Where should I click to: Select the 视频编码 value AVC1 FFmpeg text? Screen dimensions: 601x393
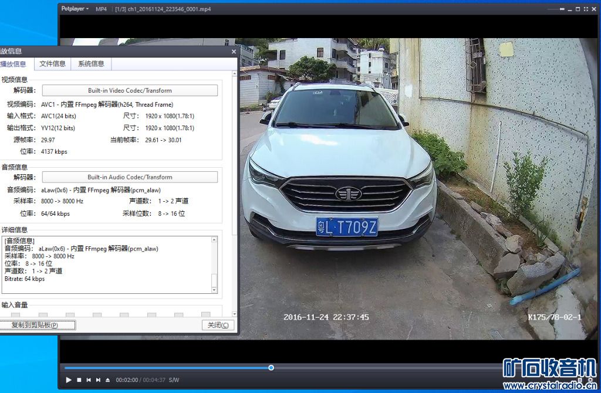click(x=107, y=104)
